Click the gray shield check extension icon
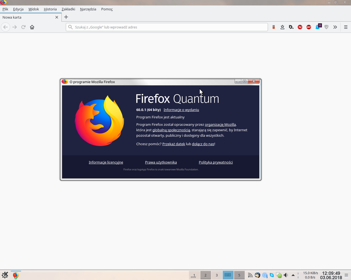351x280 pixels. click(326, 27)
